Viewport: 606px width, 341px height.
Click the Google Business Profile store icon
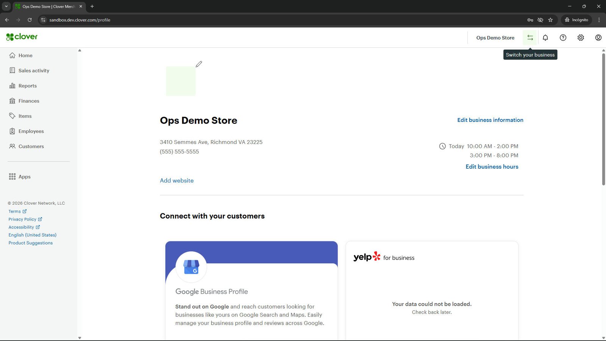click(191, 267)
